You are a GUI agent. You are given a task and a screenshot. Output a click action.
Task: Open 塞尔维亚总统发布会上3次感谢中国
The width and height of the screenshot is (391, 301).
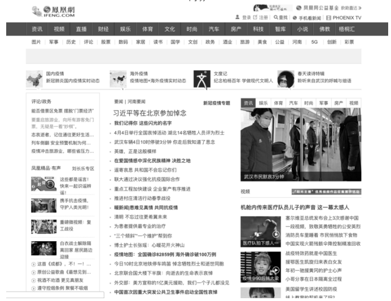322,218
